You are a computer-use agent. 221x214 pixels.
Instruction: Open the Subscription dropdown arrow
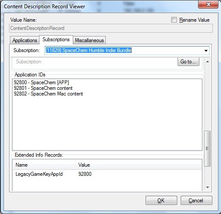point(206,51)
